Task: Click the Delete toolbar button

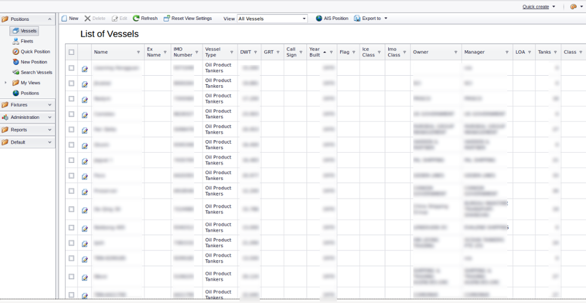Action: tap(95, 18)
